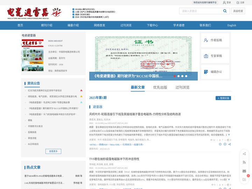252x189 pixels.
Task: Click the floating sidebar share icon
Action: [244, 154]
